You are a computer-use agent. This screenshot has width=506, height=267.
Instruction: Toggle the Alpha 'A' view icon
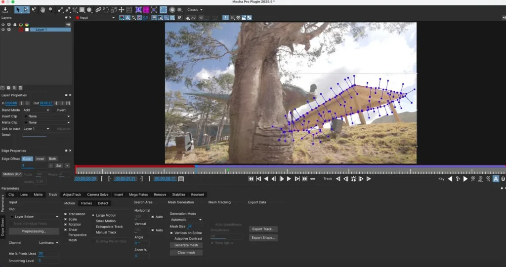(128, 18)
